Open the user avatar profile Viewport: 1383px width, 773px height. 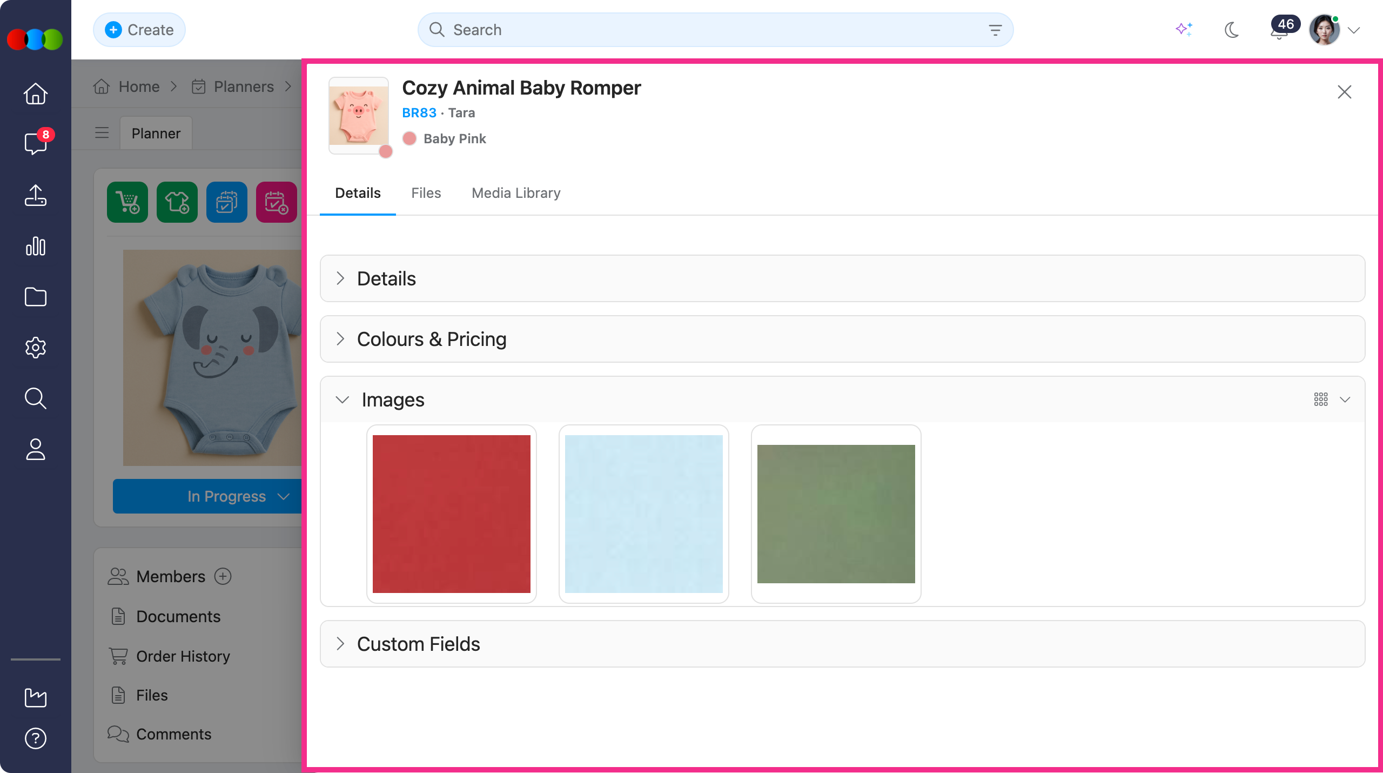pos(1325,30)
